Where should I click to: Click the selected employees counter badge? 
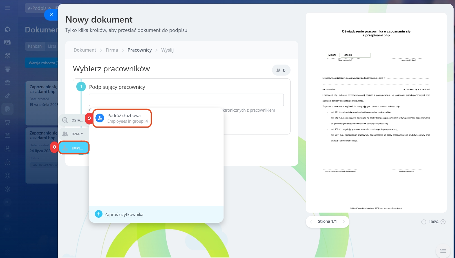pos(281,70)
